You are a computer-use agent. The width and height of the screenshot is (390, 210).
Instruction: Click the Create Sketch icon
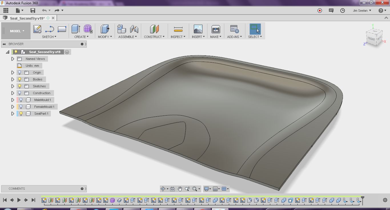pyautogui.click(x=37, y=29)
